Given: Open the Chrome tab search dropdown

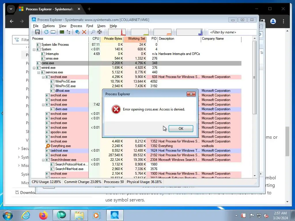Looking at the screenshot, I should [11, 9].
